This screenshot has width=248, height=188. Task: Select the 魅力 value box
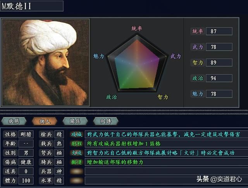(x=219, y=94)
